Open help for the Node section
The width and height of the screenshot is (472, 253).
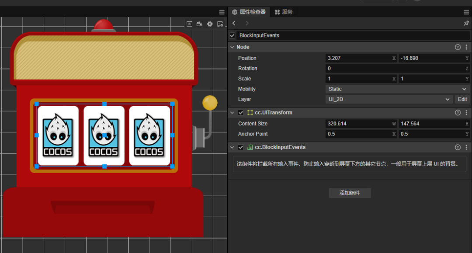458,47
